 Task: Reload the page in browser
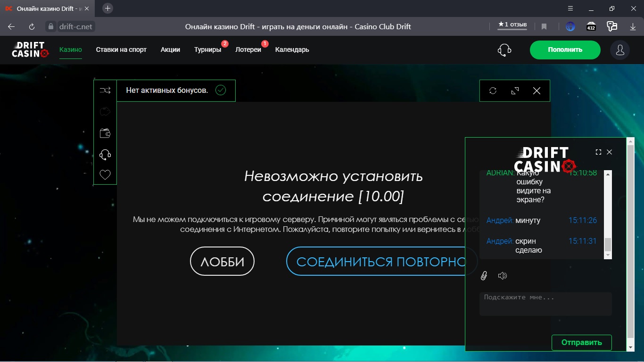32,26
